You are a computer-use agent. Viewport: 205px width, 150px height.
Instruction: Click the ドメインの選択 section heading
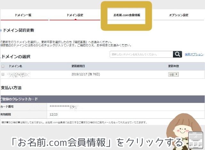coord(16,56)
